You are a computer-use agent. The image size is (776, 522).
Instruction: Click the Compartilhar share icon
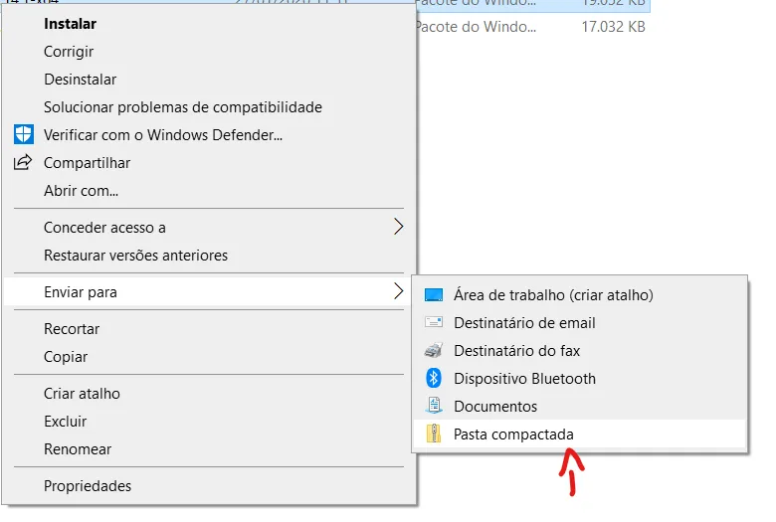(x=23, y=162)
